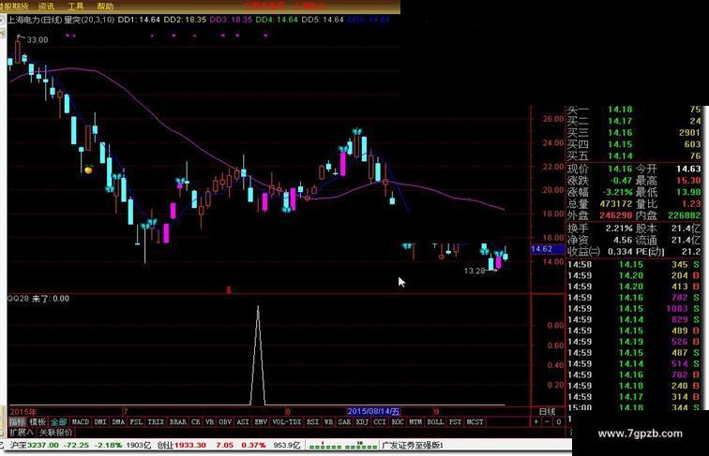
Task: Click the 日线 period label
Action: point(547,411)
